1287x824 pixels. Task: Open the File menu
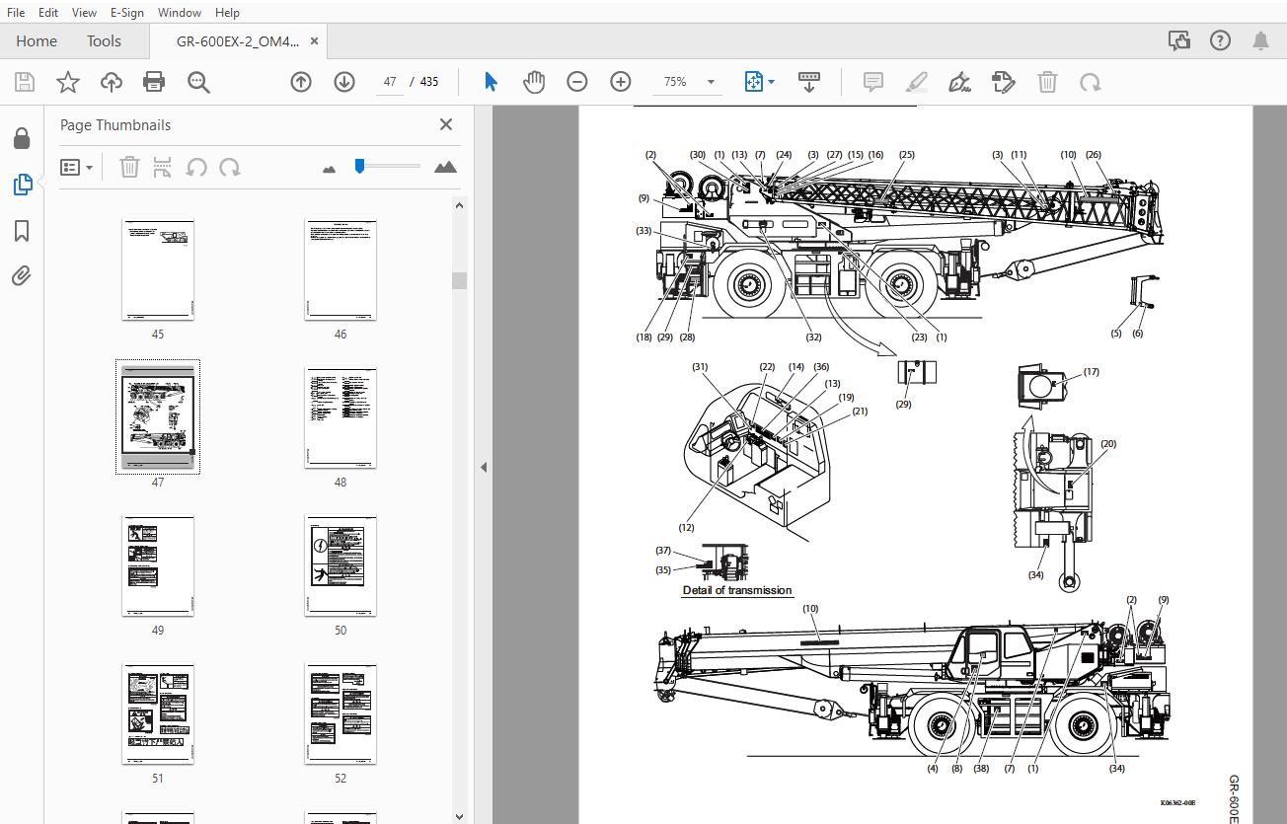[x=16, y=13]
